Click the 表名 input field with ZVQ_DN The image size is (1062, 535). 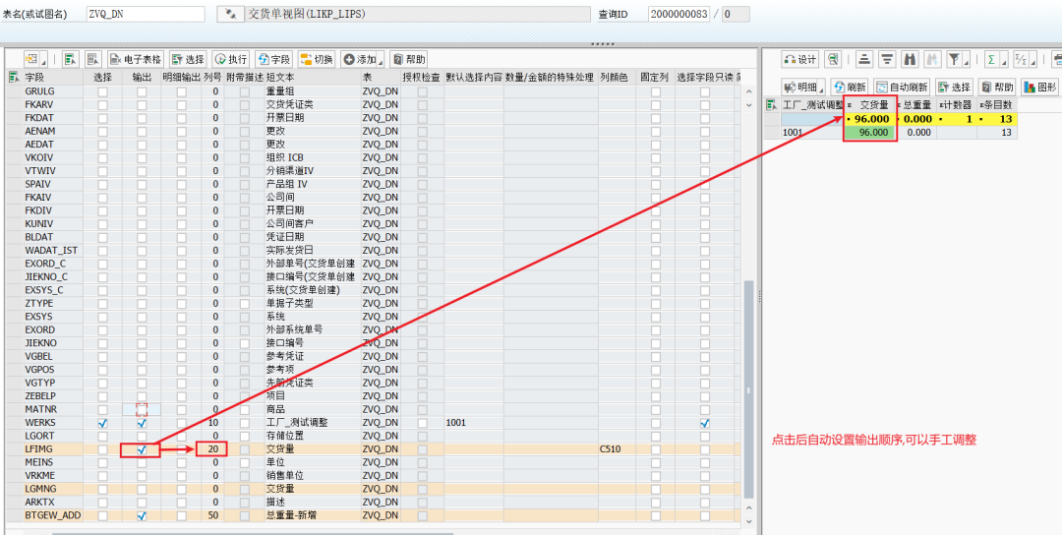tap(145, 14)
